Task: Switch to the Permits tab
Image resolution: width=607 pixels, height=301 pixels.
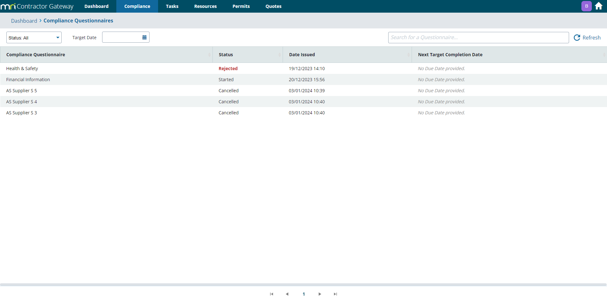Action: (241, 6)
